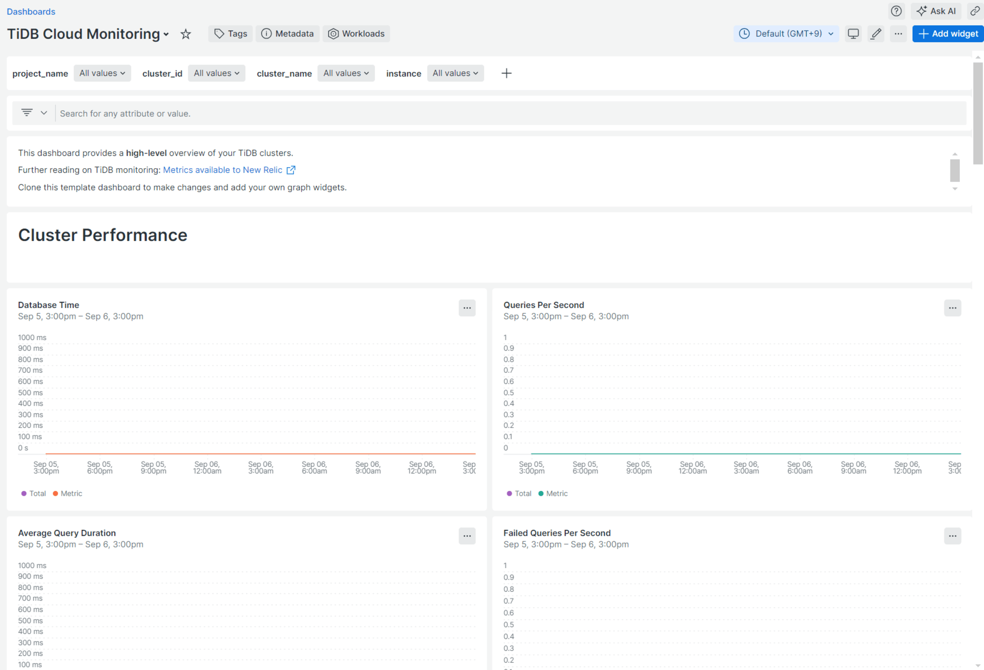
Task: Open Failed Queries Per Second options menu
Action: coord(953,536)
